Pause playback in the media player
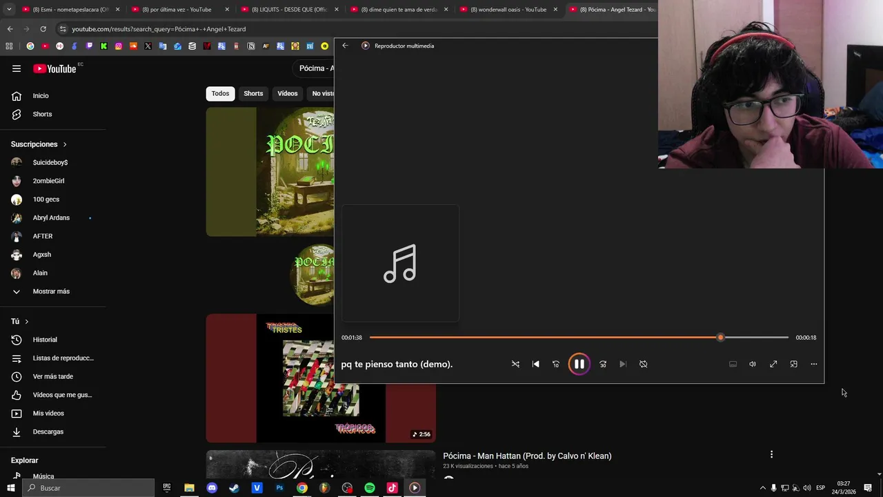Screen dimensions: 883x497 (579, 364)
